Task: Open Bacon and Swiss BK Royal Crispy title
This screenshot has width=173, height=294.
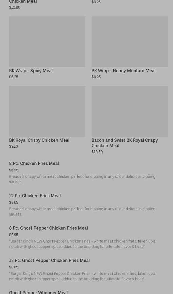Action: click(x=124, y=143)
